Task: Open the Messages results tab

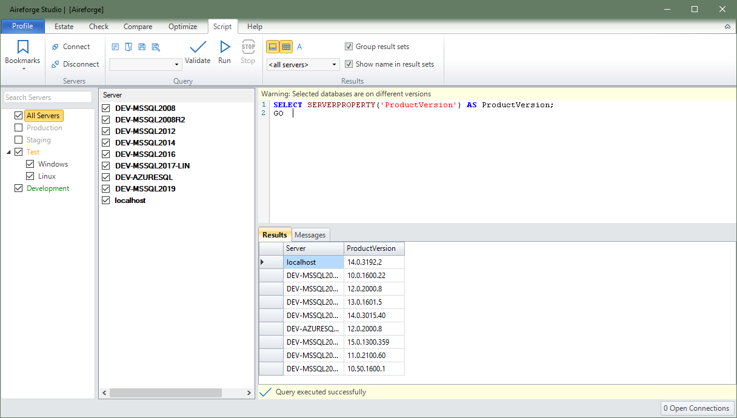Action: (310, 234)
